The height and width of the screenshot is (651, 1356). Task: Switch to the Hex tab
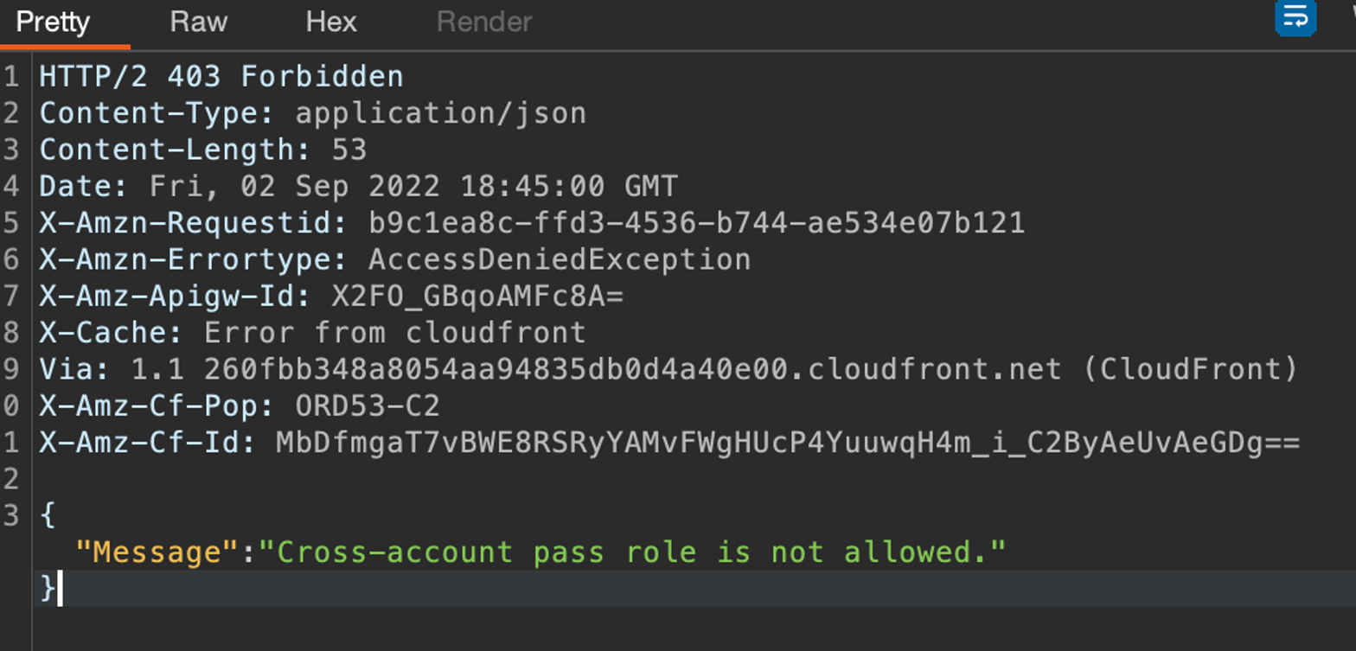click(331, 22)
